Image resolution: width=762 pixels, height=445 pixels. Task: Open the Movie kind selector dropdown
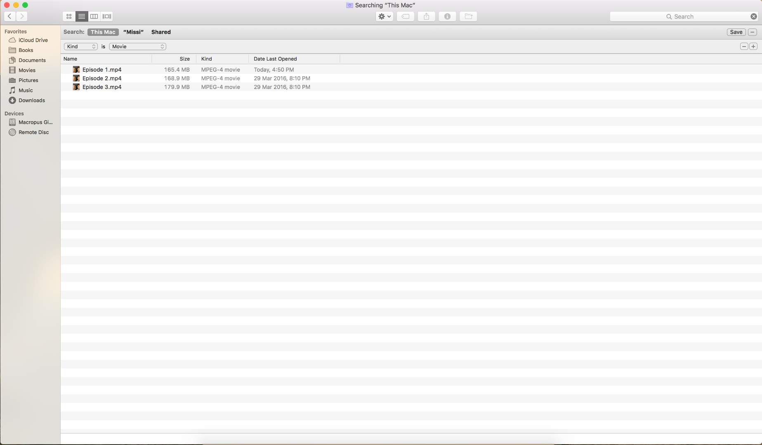pos(137,47)
